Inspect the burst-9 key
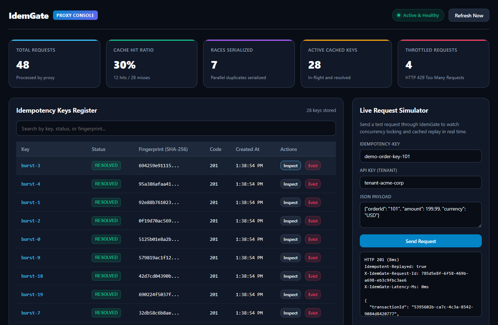498x325 pixels. coord(290,257)
